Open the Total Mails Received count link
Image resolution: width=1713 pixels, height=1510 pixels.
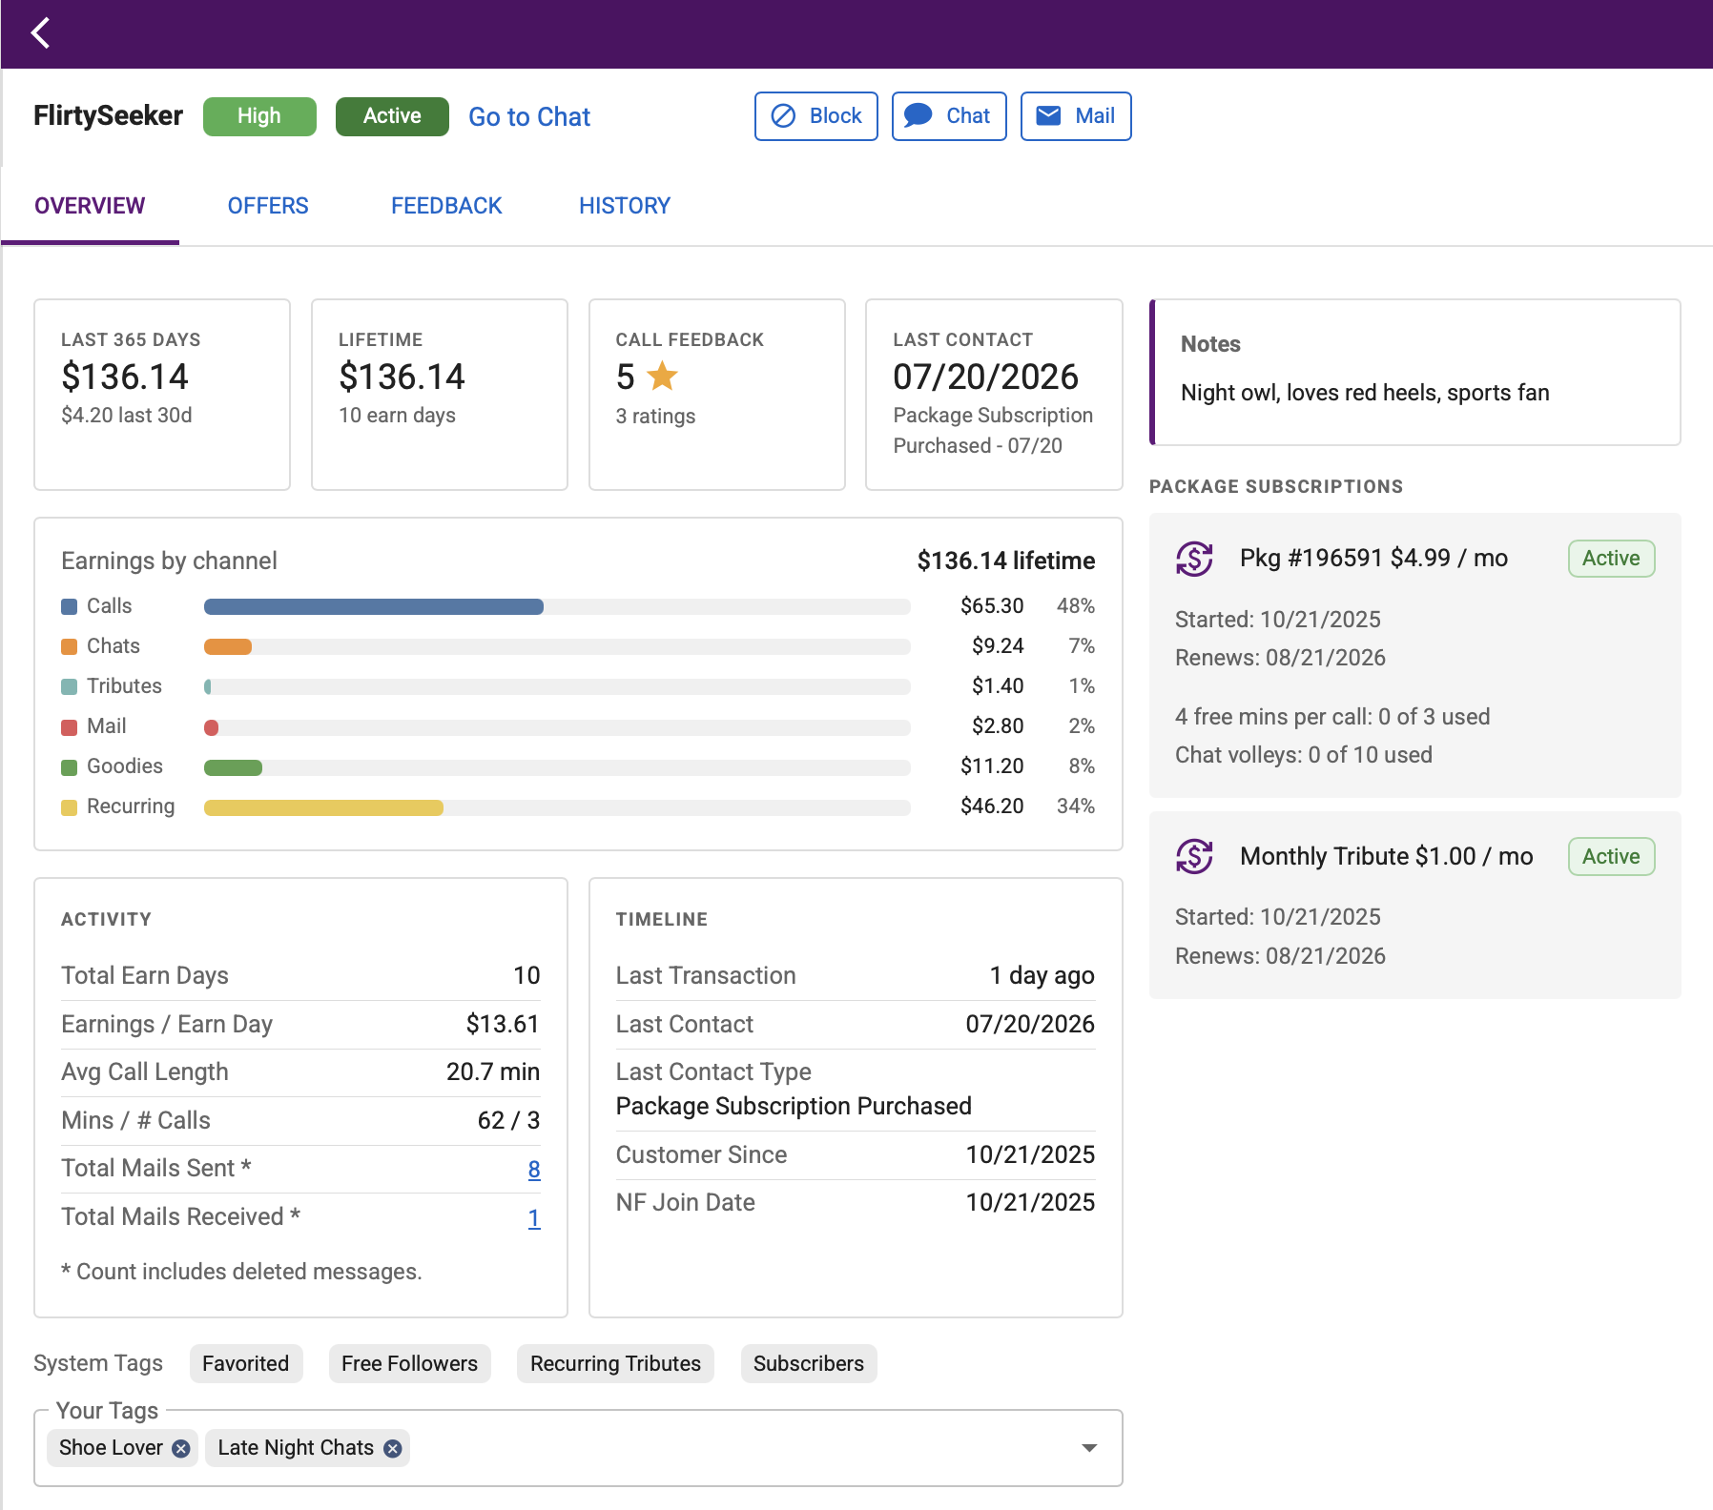point(534,1218)
